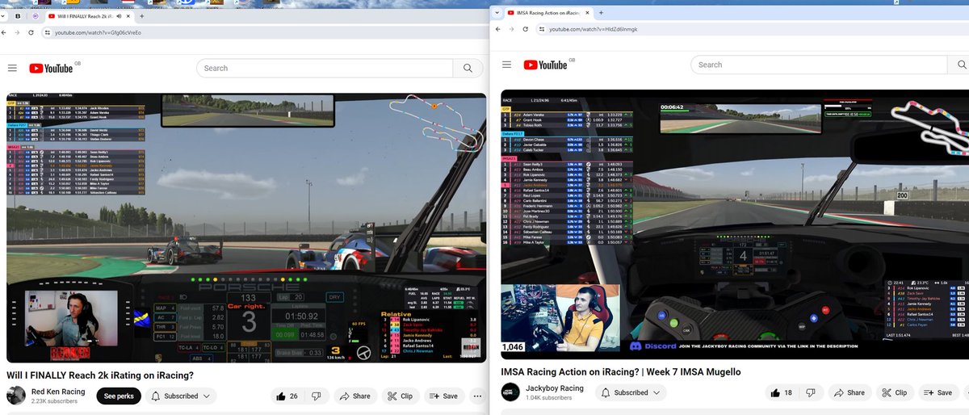Click the Jackyboy Racing video player
Viewport: 969px width, 415px height.
point(735,224)
